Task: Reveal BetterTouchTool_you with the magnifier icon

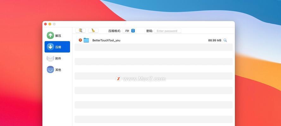Action: point(225,40)
